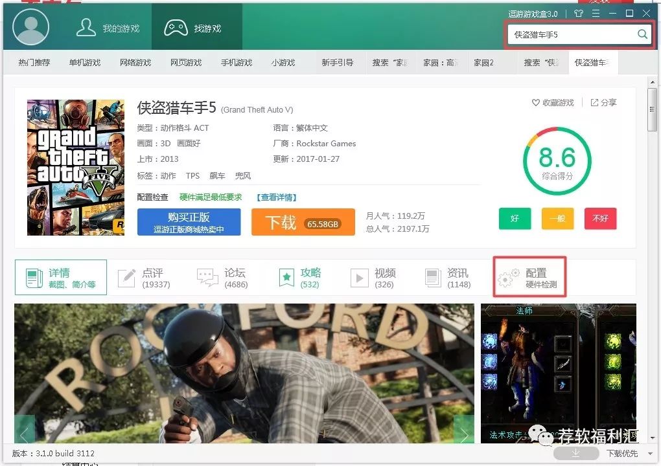661x466 pixels.
Task: Open the 我的游戏 section icon
Action: click(87, 26)
